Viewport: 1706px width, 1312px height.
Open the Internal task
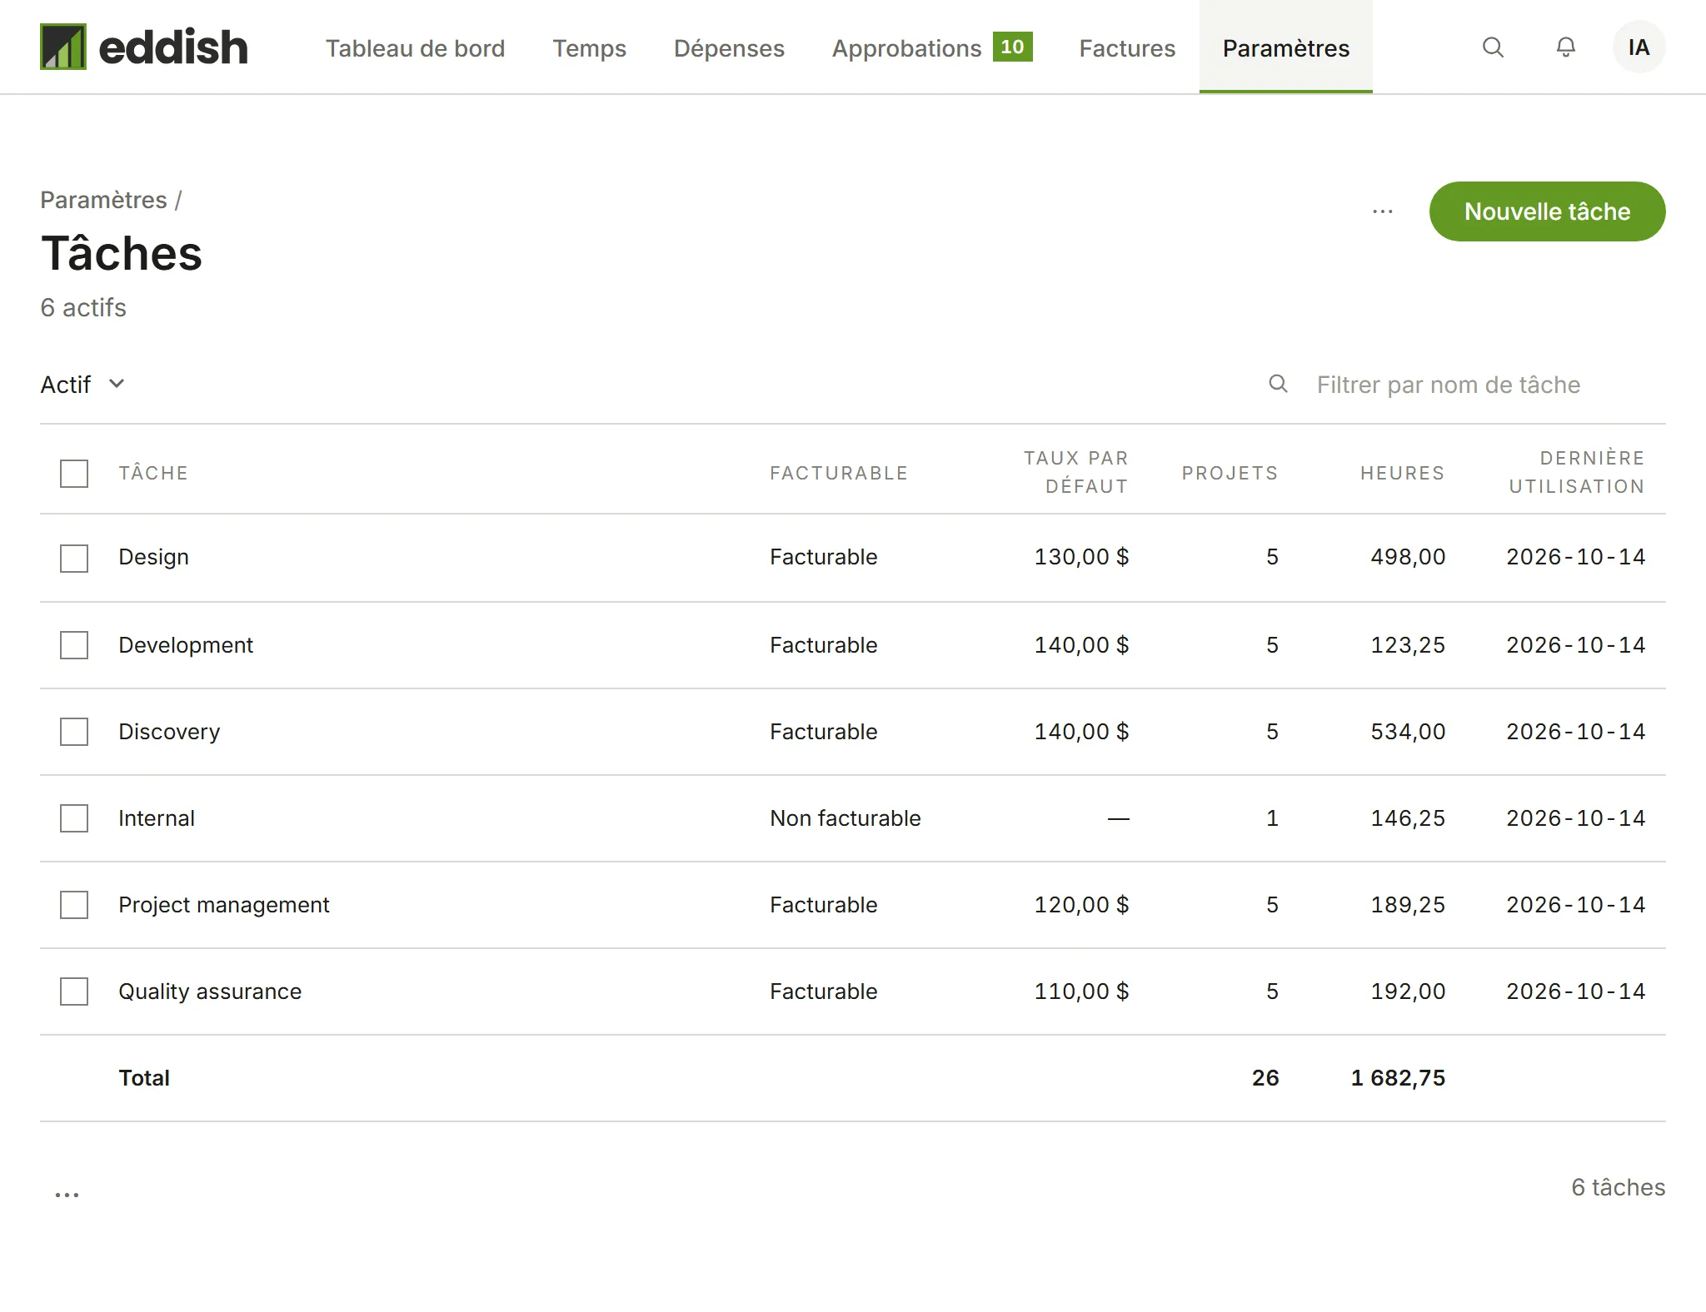[x=157, y=818]
